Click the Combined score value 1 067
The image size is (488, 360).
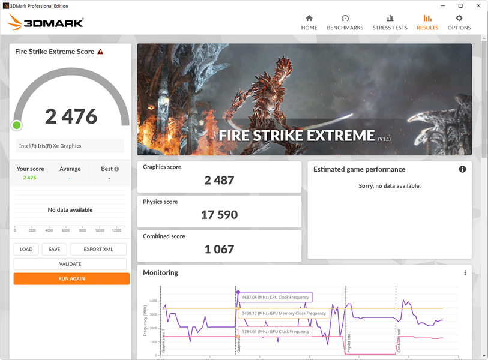219,249
